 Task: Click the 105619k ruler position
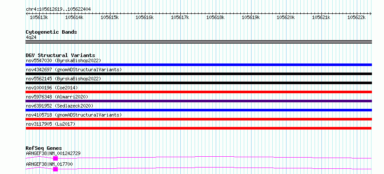coord(251,17)
